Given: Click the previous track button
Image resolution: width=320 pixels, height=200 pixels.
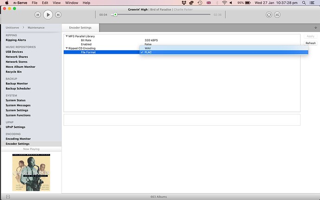Looking at the screenshot, I should pyautogui.click(x=38, y=15).
